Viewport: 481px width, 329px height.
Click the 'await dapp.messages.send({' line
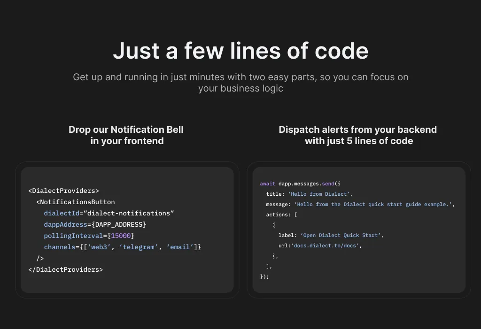[300, 184]
